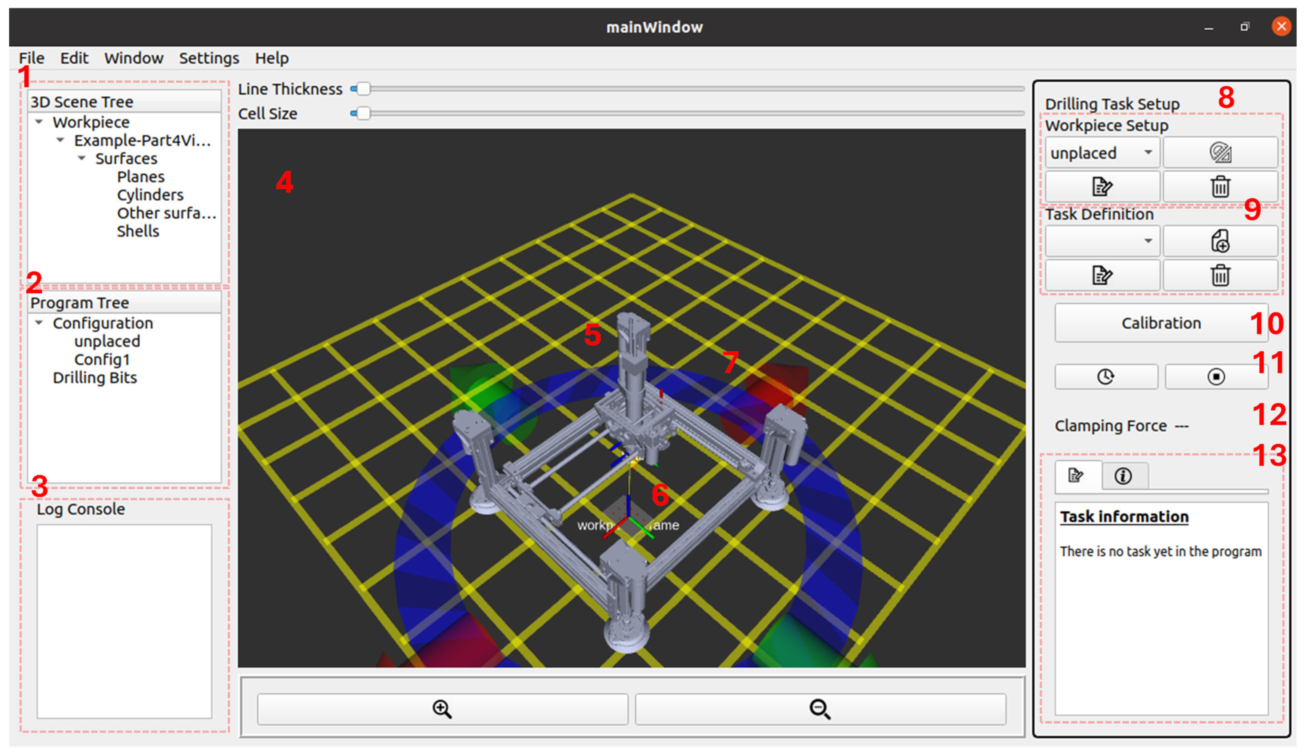This screenshot has height=756, width=1304.
Task: Switch to the info tab
Action: [x=1123, y=476]
